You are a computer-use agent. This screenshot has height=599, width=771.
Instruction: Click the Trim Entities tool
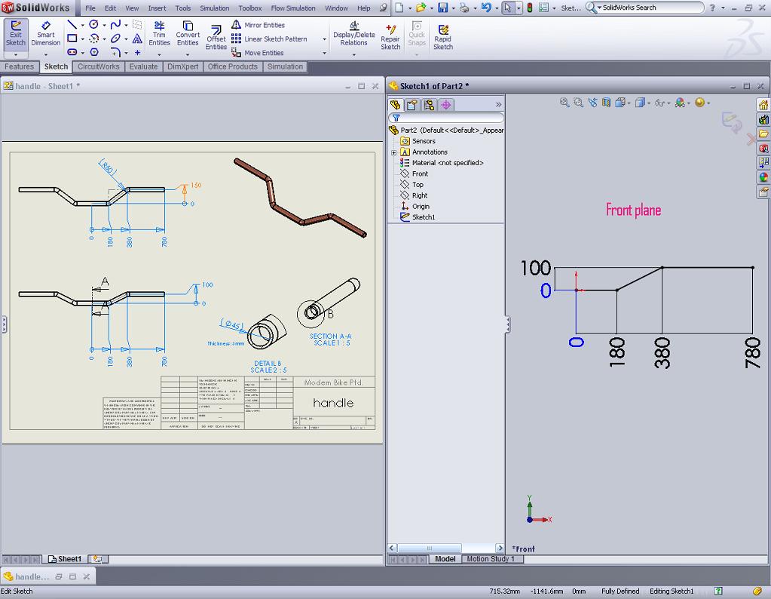point(159,33)
